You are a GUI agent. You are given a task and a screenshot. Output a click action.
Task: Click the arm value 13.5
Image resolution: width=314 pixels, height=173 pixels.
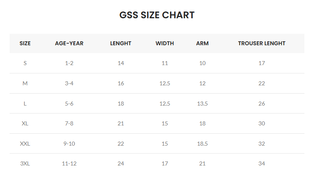click(202, 104)
